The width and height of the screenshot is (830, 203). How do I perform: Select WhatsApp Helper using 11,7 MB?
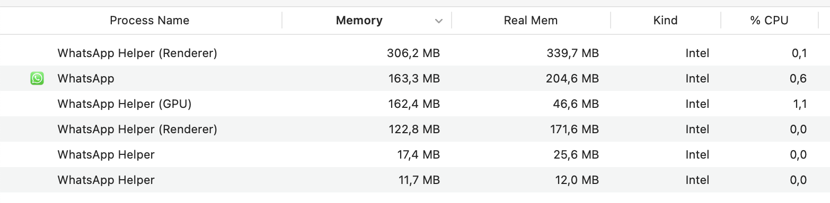[x=415, y=180]
